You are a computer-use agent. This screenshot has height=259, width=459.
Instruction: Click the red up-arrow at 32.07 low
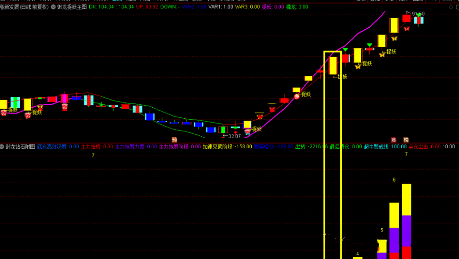click(x=235, y=132)
